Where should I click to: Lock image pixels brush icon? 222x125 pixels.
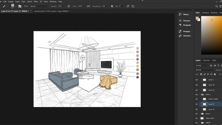pyautogui.click(x=204, y=74)
